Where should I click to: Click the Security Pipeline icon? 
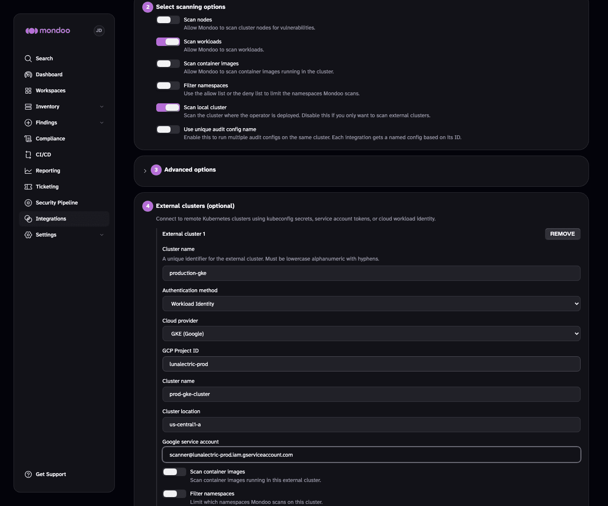coord(28,203)
